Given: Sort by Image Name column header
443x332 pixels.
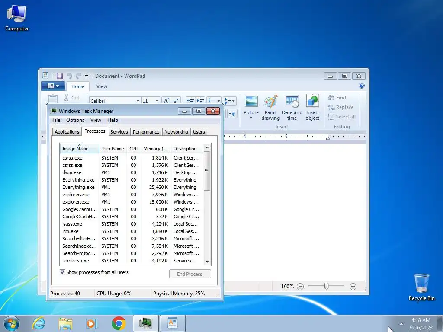Looking at the screenshot, I should [80, 149].
